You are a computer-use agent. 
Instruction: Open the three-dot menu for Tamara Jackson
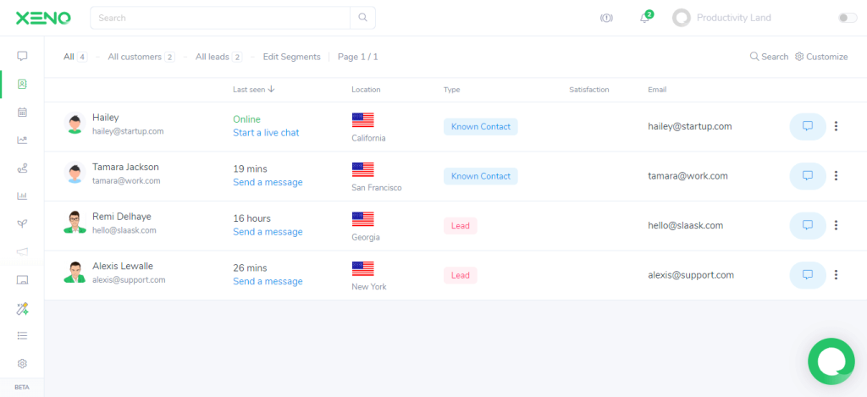[x=836, y=176]
